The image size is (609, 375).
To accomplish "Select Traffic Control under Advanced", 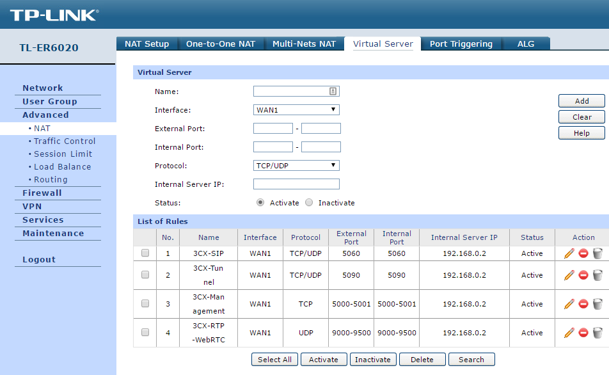I will [x=65, y=141].
